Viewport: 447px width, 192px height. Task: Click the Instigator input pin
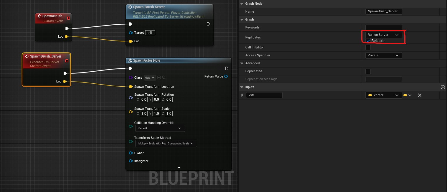(x=130, y=161)
